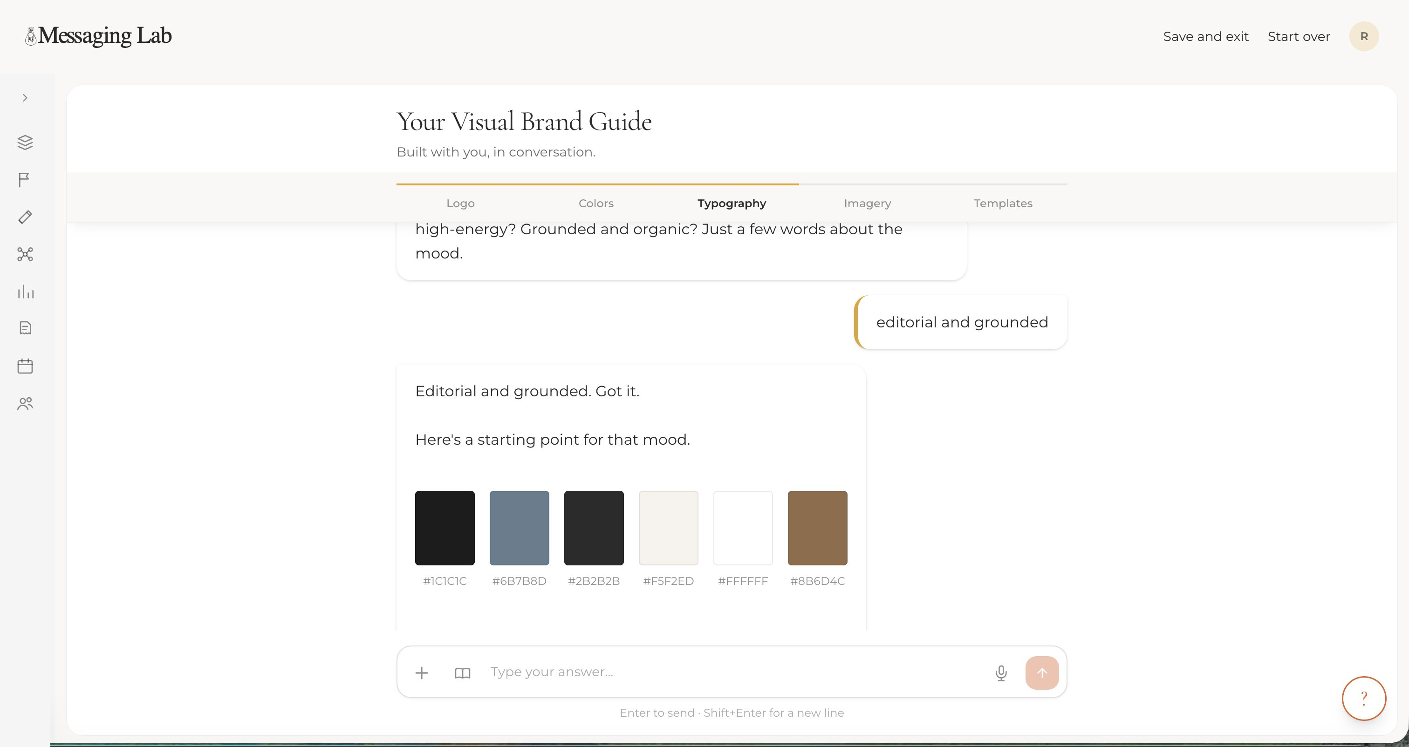This screenshot has width=1409, height=747.
Task: Click the send arrow button
Action: [x=1042, y=672]
